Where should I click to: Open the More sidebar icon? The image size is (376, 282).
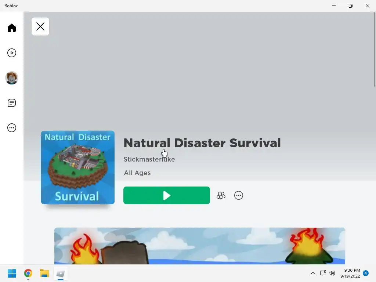[x=11, y=128]
